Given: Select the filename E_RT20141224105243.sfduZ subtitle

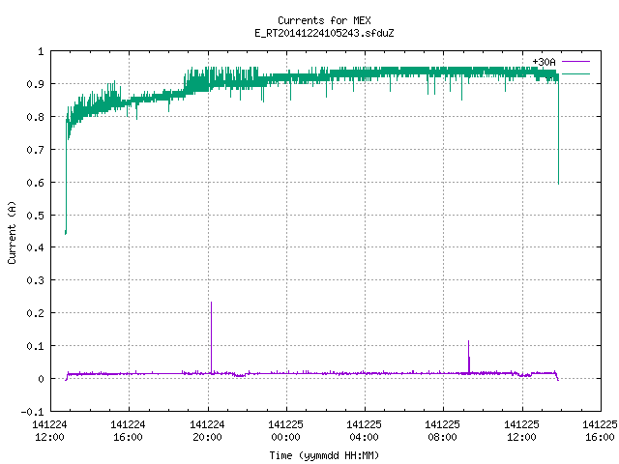Looking at the screenshot, I should click(324, 33).
